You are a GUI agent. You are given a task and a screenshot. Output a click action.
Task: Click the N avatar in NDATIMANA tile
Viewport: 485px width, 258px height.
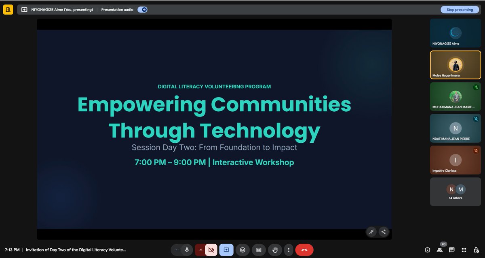(x=455, y=128)
